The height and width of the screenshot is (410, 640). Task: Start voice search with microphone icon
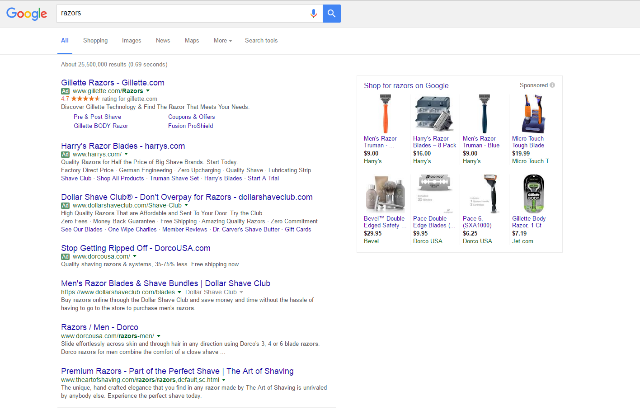point(313,14)
